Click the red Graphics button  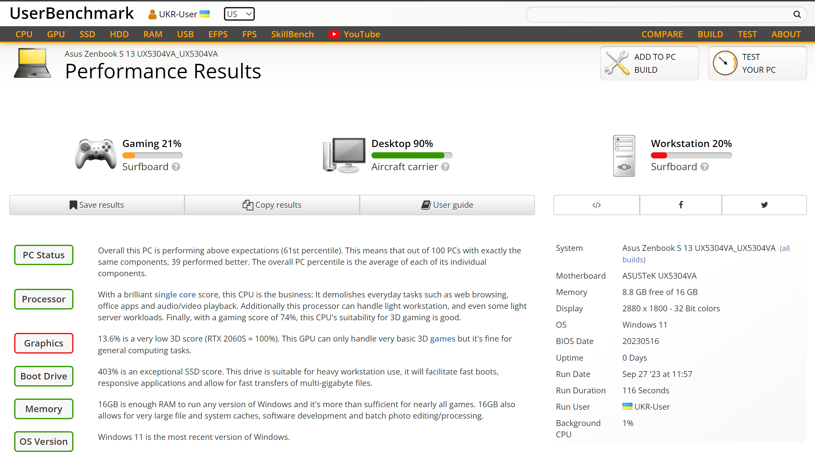[x=44, y=343]
